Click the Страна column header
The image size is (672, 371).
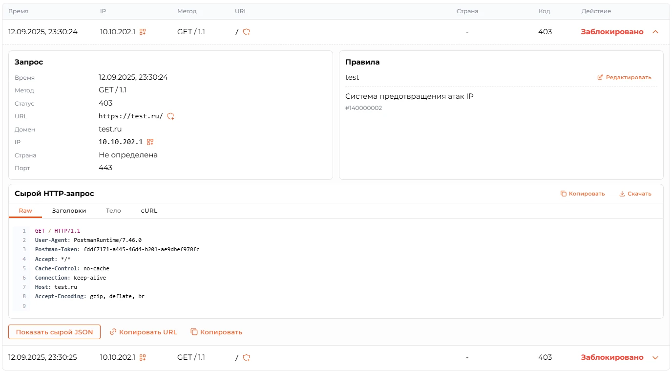(467, 11)
